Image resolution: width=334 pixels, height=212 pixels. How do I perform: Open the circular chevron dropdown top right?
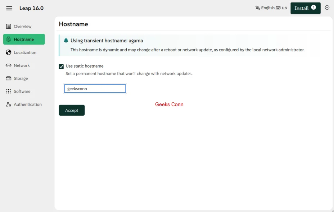327,8
